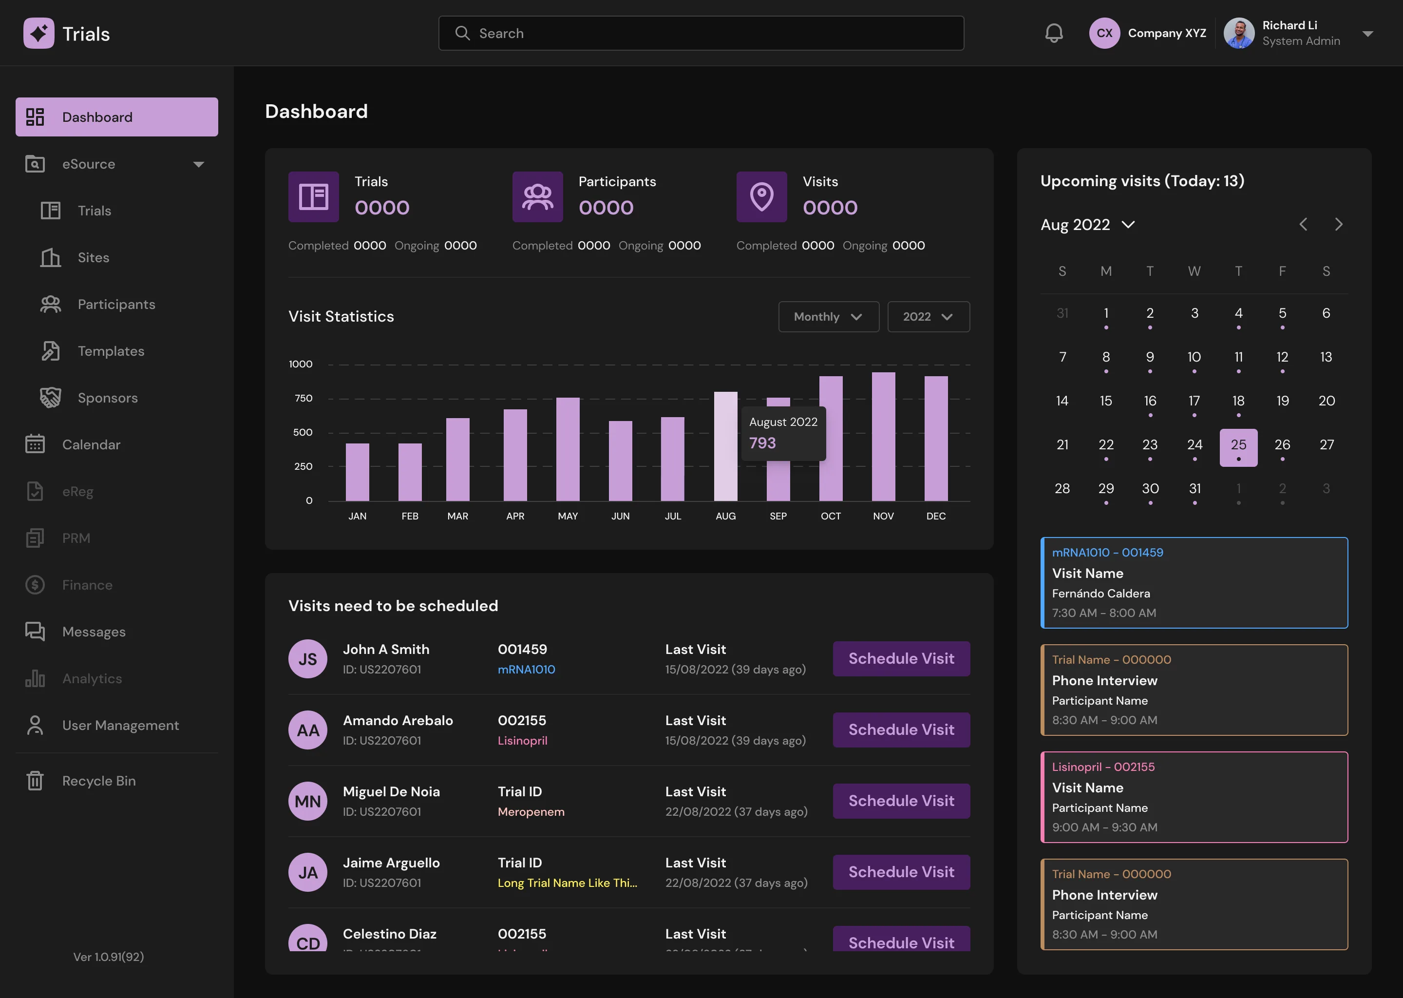Image resolution: width=1403 pixels, height=998 pixels.
Task: Expand the Aug 2022 month selector
Action: pos(1087,224)
